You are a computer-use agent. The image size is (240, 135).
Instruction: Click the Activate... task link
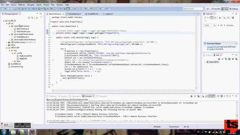(230, 25)
